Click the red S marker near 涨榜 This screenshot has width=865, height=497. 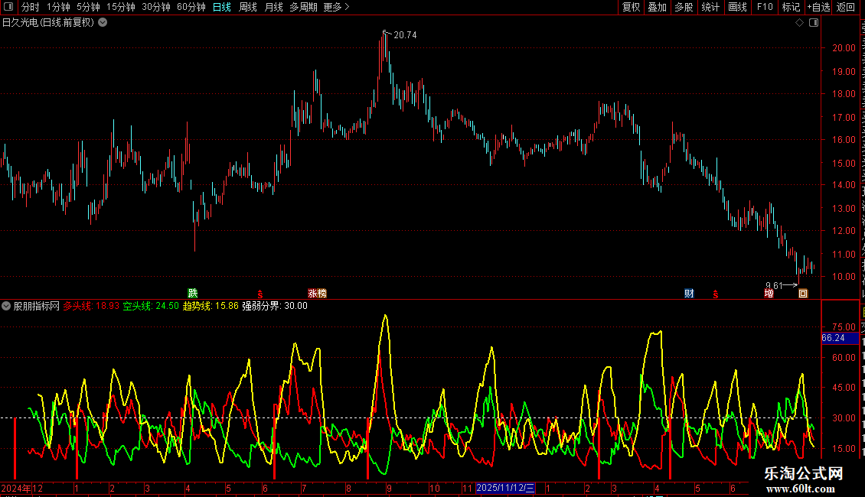click(259, 295)
